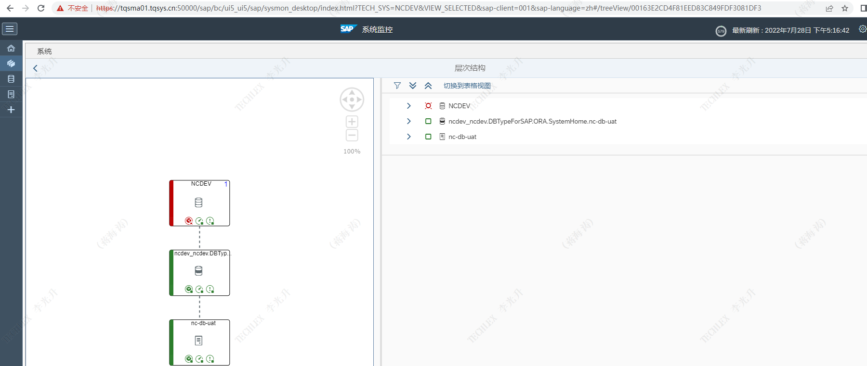Click availability icon in nc-db-uat node
867x366 pixels.
(x=189, y=359)
